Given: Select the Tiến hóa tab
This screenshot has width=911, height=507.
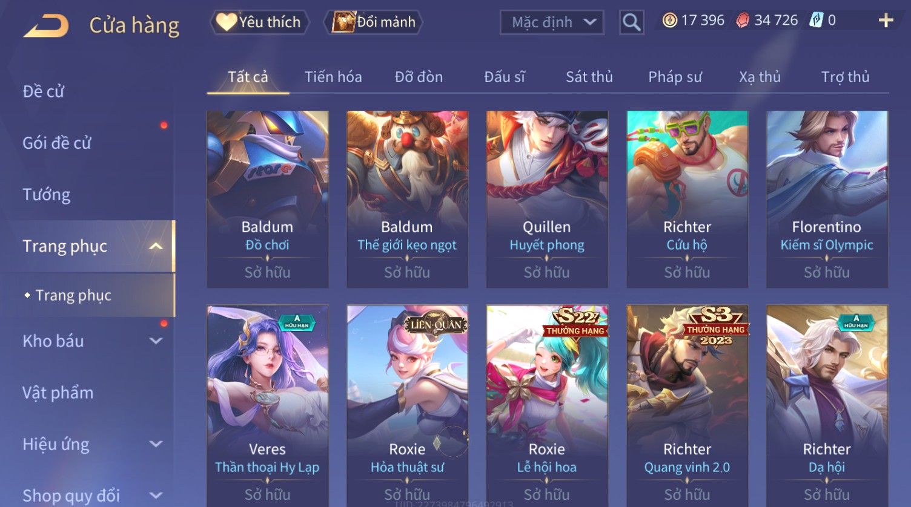Looking at the screenshot, I should 333,77.
